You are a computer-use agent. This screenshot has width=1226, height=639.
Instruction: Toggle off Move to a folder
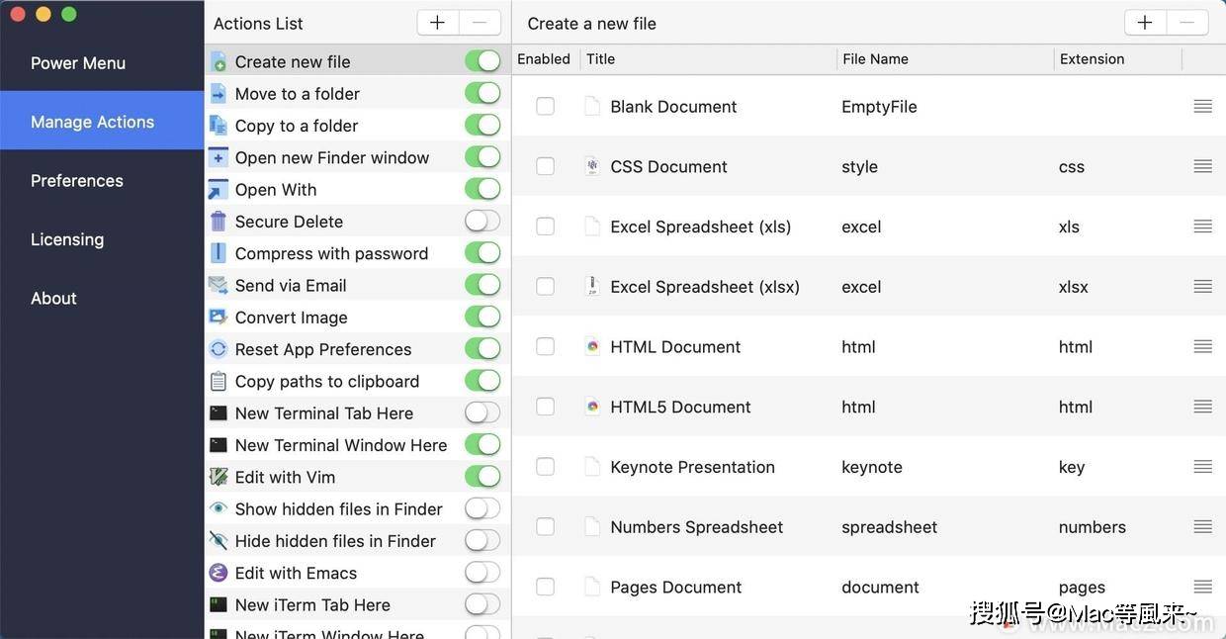click(482, 93)
